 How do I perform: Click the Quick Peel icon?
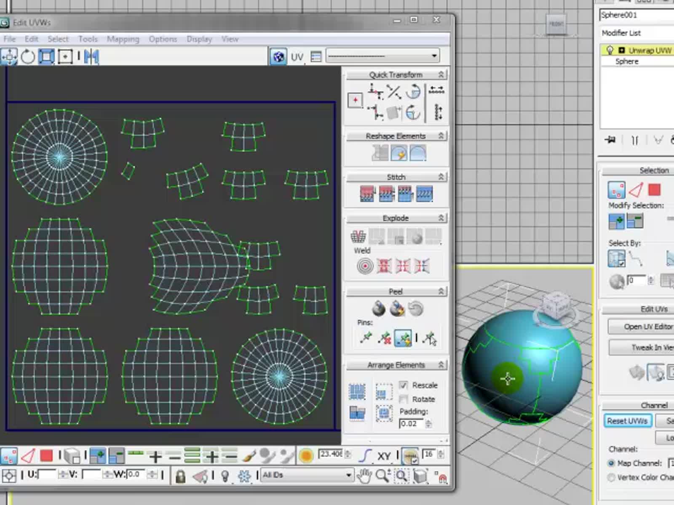click(379, 309)
